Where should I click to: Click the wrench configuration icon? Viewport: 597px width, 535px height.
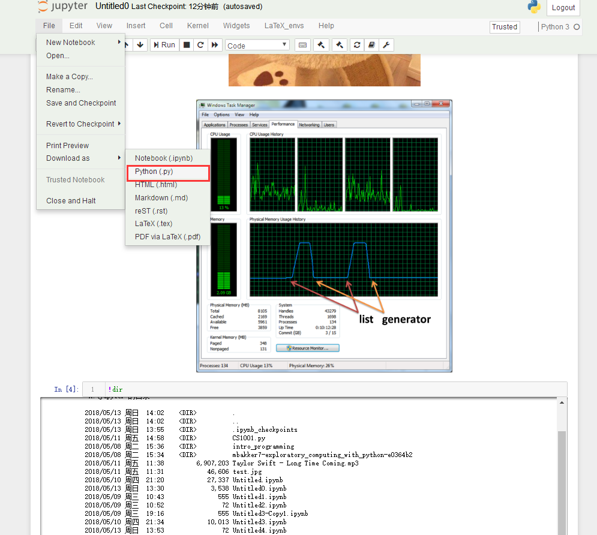386,45
